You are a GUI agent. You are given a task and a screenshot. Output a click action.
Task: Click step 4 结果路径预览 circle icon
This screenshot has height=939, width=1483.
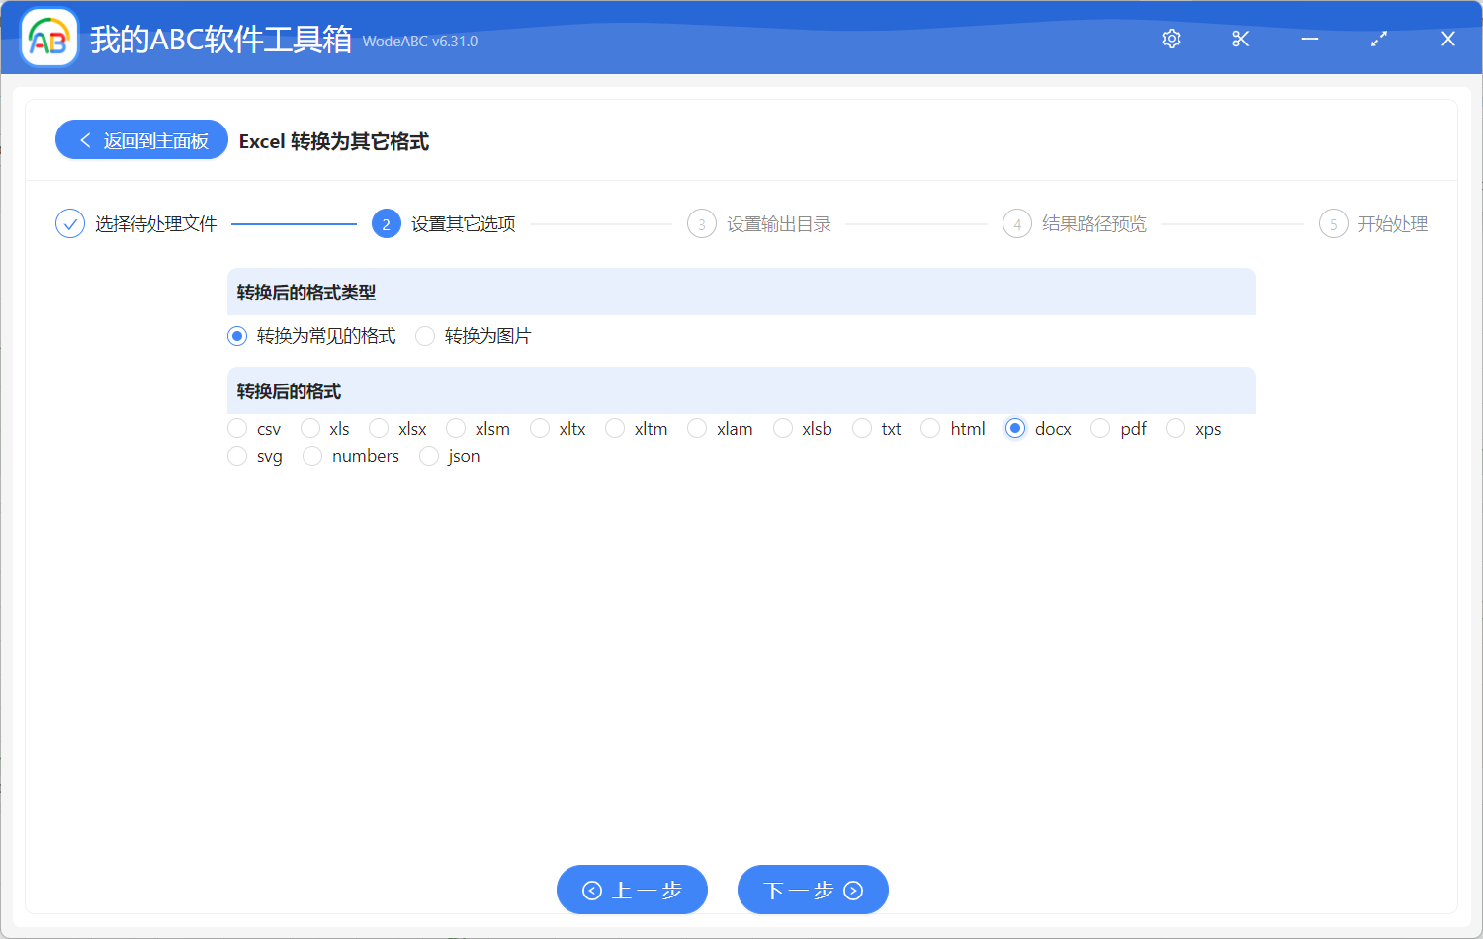[1016, 223]
